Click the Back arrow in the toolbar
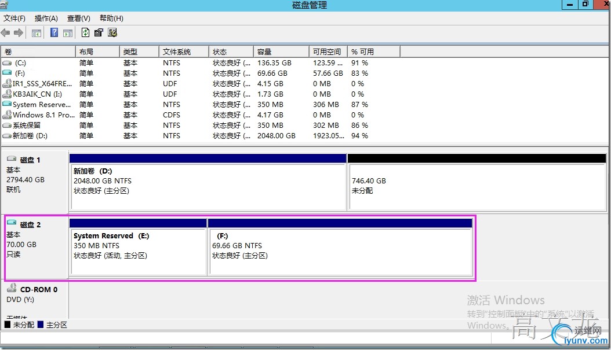The image size is (611, 350). (x=5, y=33)
